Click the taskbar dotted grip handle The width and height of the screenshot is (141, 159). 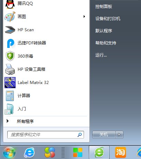tap(63, 152)
